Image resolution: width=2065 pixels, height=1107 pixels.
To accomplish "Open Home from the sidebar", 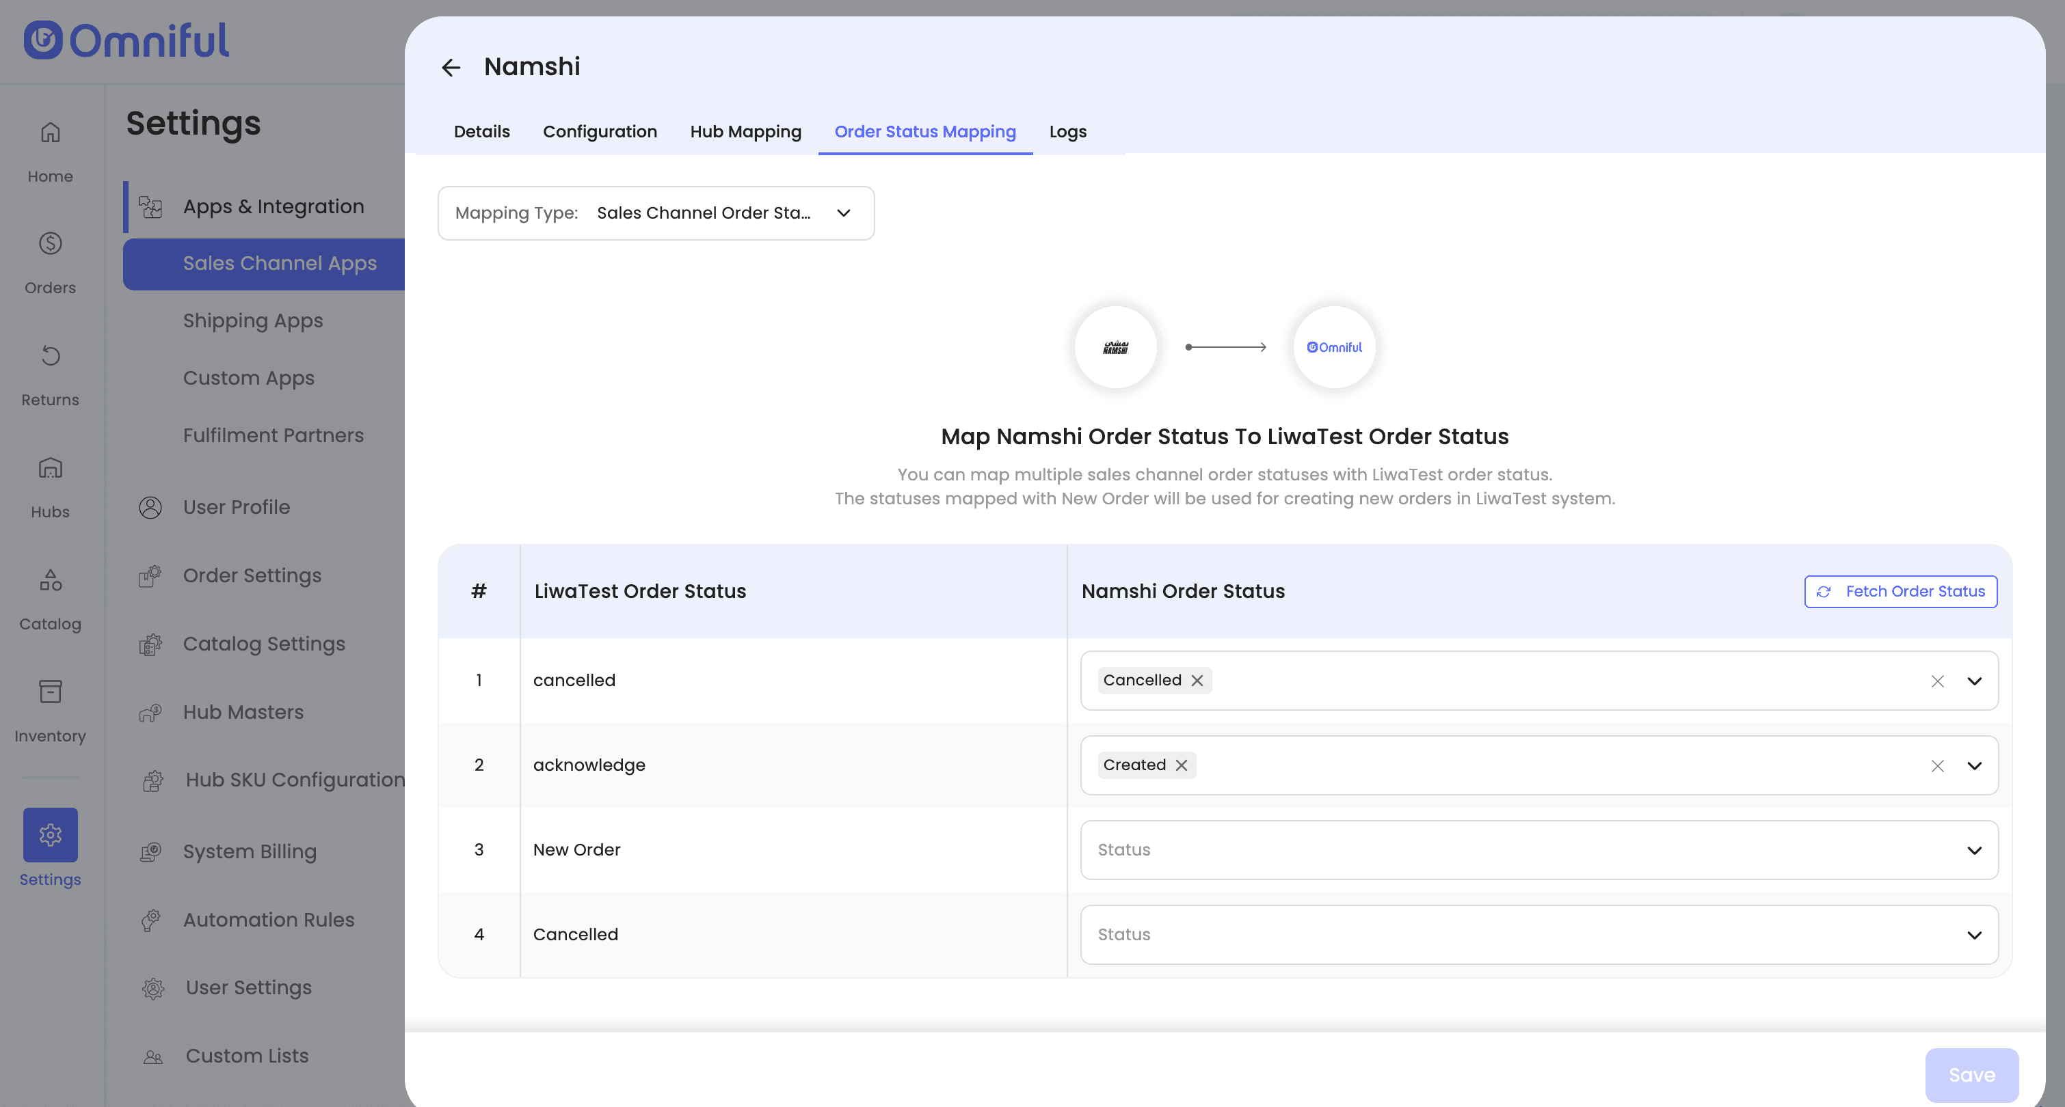I will (x=50, y=152).
